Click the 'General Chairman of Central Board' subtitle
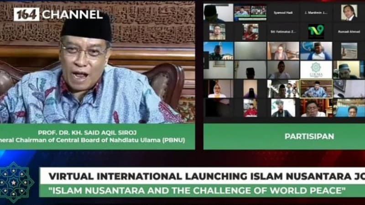Image resolution: width=365 pixels, height=205 pixels. click(x=93, y=140)
